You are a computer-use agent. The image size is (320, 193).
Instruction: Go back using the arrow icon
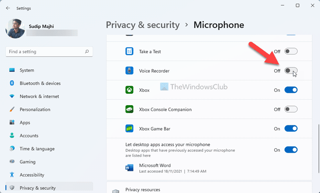point(8,8)
